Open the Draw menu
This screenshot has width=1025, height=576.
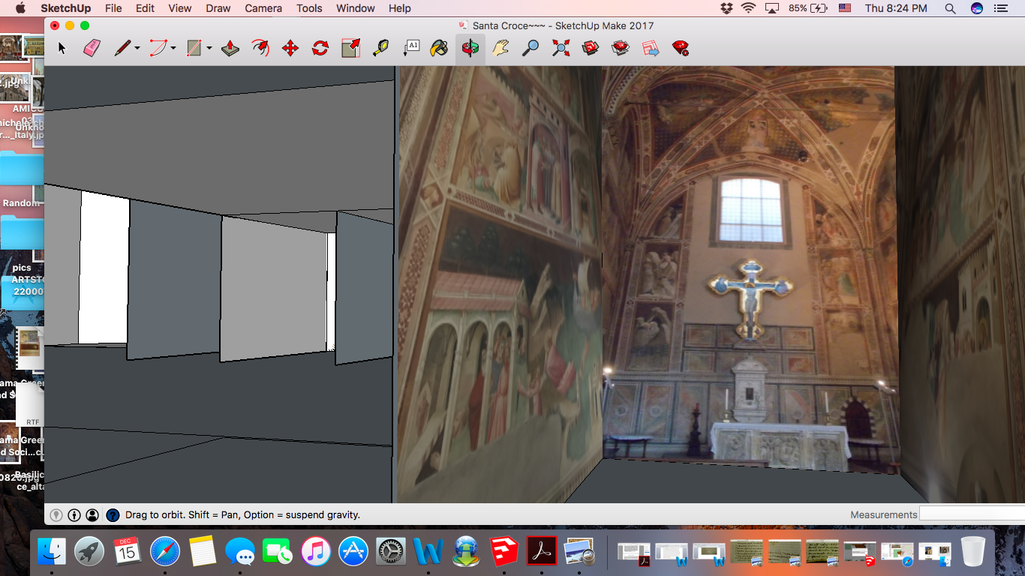coord(218,8)
